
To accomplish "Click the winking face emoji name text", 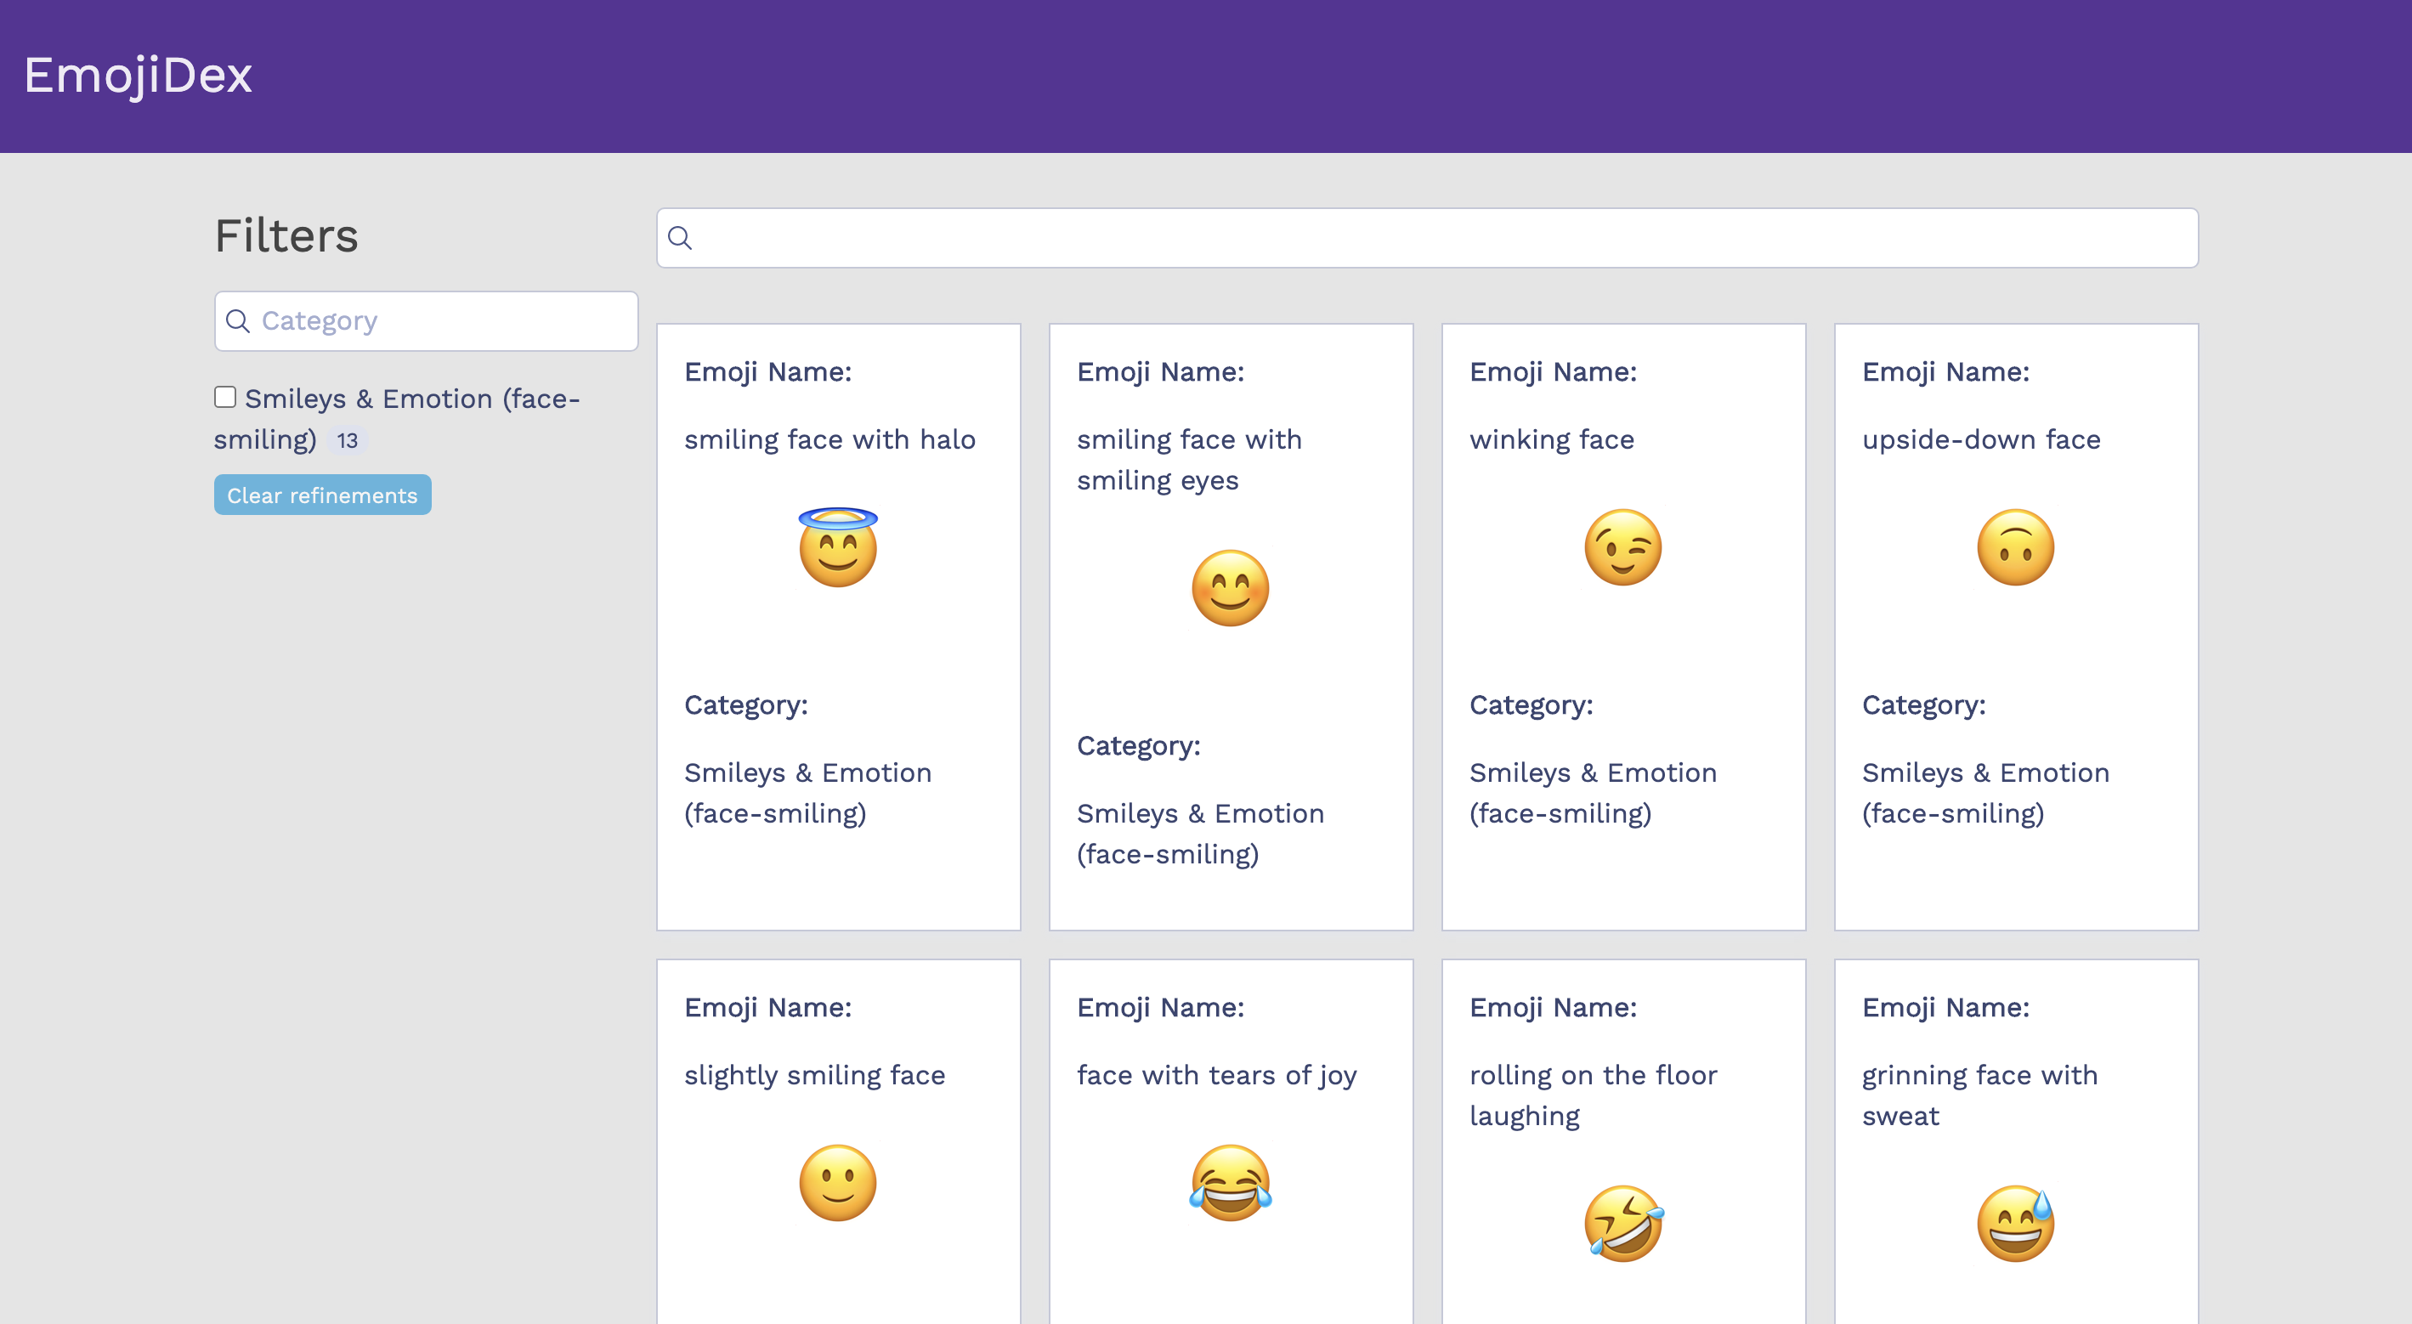I will [x=1552, y=439].
